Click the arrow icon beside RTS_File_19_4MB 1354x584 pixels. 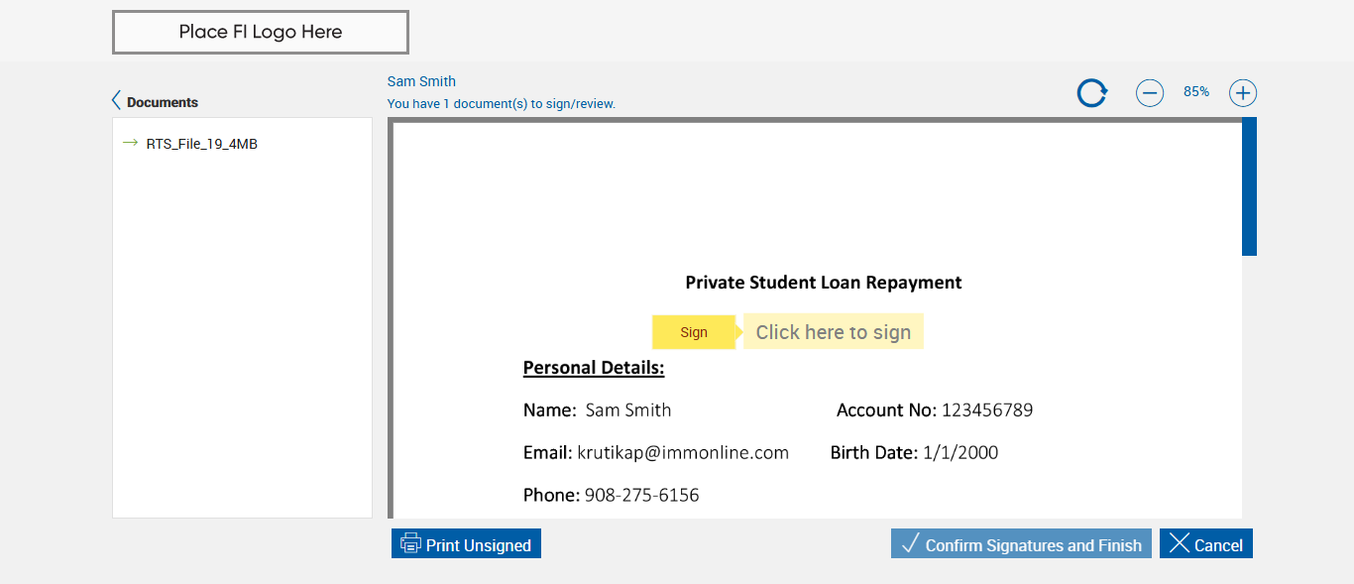click(130, 143)
